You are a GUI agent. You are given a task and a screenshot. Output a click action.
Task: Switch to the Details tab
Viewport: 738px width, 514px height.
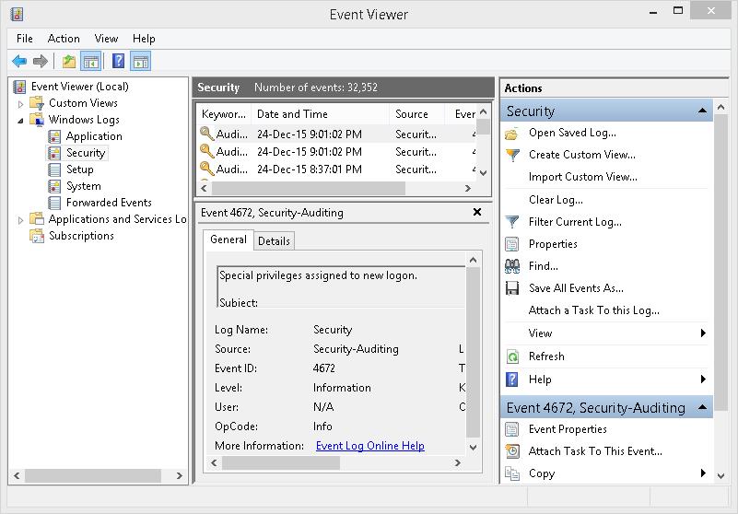click(x=274, y=241)
